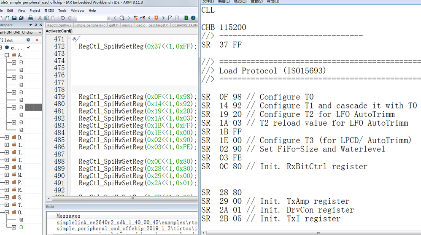This screenshot has height=235, width=421.
Task: Click the editor scrollbar left arrow
Action: pos(49,198)
